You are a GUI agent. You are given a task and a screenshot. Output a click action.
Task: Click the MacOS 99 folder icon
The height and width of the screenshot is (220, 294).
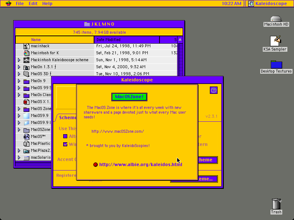click(26, 88)
